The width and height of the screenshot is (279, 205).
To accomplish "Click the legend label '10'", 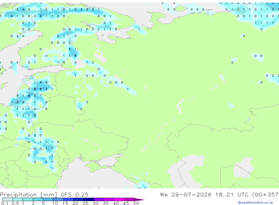I will 55,203.
